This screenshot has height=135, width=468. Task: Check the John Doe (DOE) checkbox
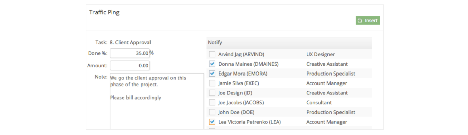(212, 112)
